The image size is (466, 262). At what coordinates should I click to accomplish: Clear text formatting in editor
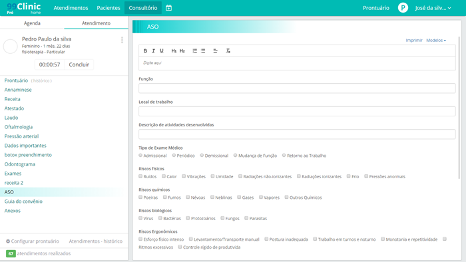[x=228, y=51]
